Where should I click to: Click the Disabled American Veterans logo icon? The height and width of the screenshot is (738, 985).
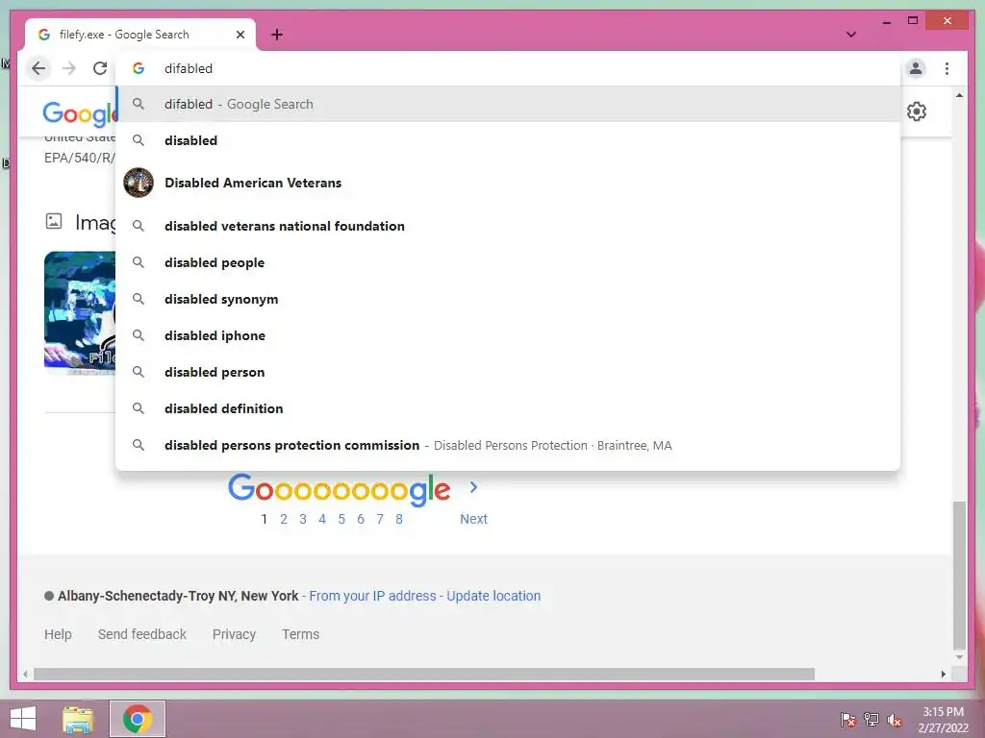[x=139, y=183]
